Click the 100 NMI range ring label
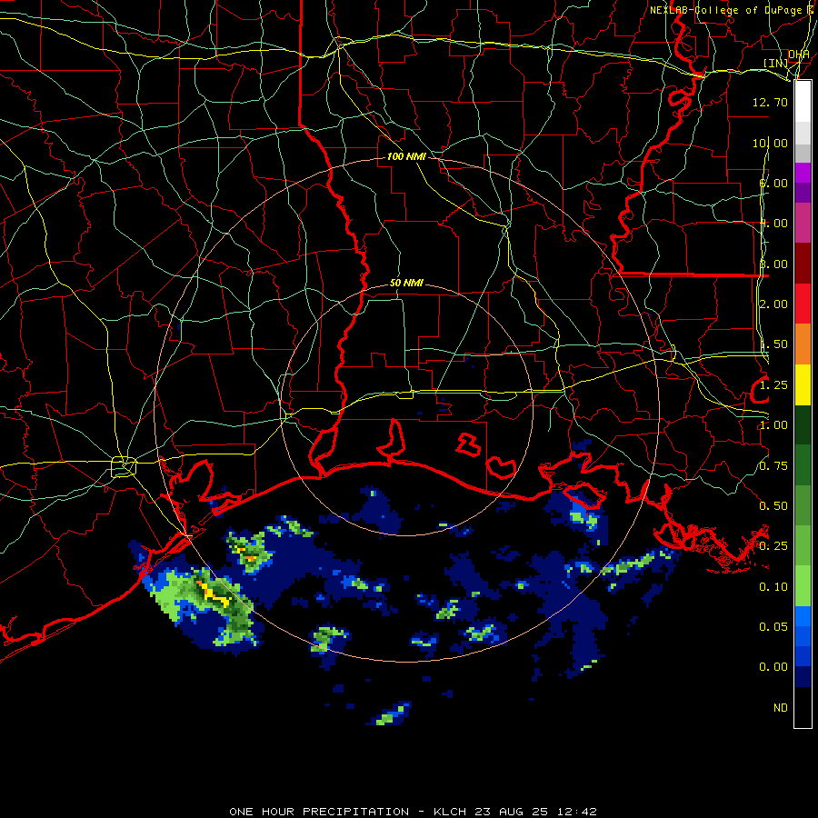Screen dimensions: 818x818 [406, 156]
